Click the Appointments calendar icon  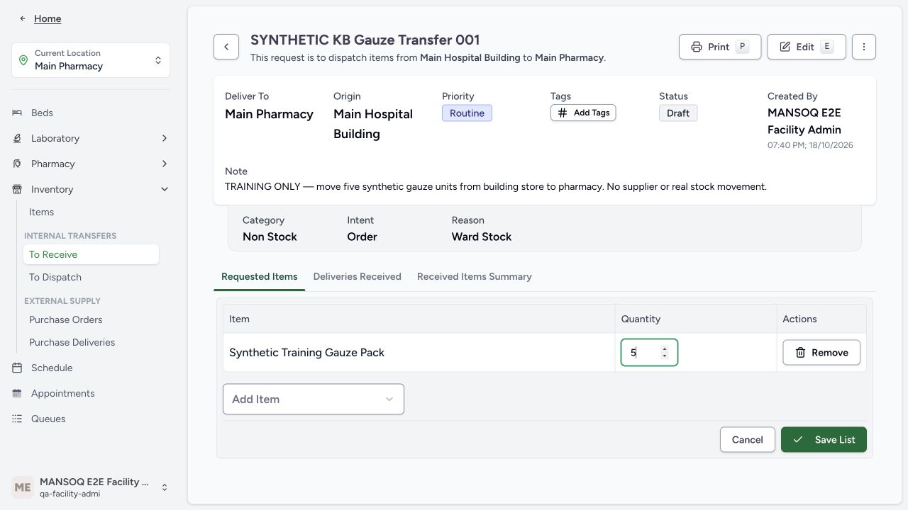coord(17,393)
